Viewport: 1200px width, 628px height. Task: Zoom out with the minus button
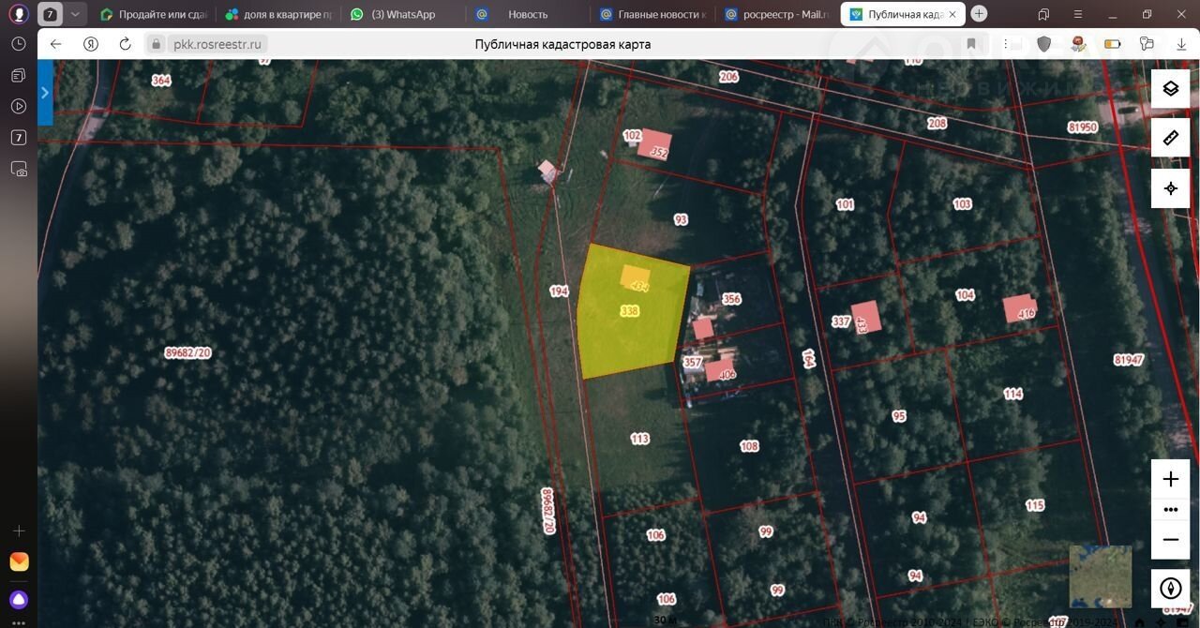[1170, 540]
